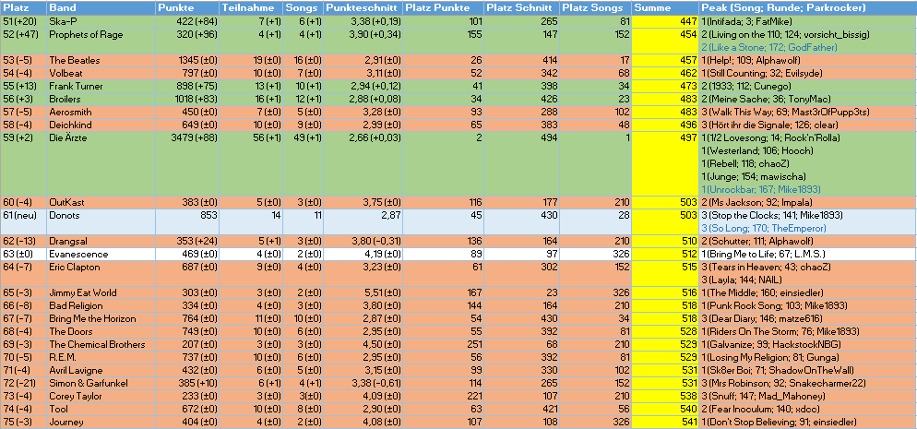
Task: Click the band cell 'Drangsal'
Action: [x=101, y=241]
